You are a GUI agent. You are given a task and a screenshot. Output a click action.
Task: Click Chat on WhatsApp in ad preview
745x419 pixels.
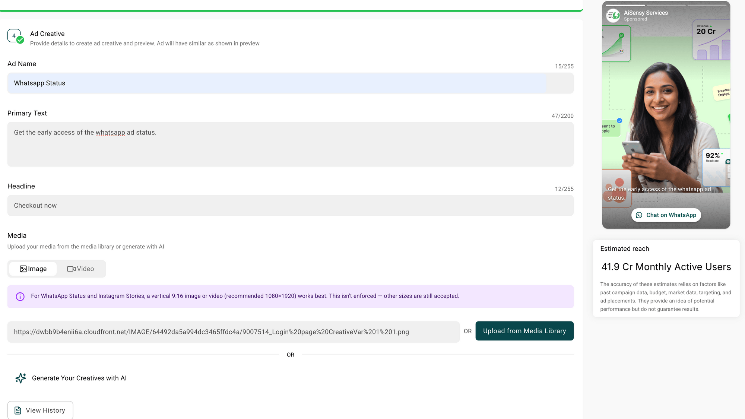[x=666, y=215]
